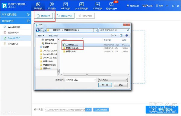The image size is (181, 116).
Task: Select 用户帐户和家庭 in navigation tree
Action: point(49,43)
